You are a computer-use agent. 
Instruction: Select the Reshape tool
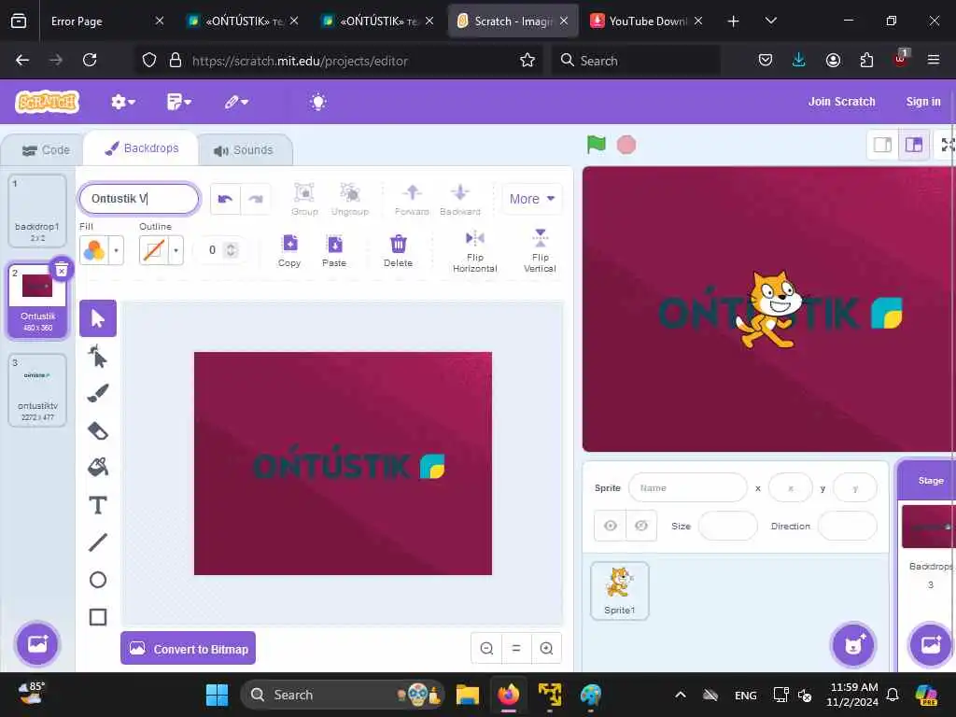click(97, 357)
